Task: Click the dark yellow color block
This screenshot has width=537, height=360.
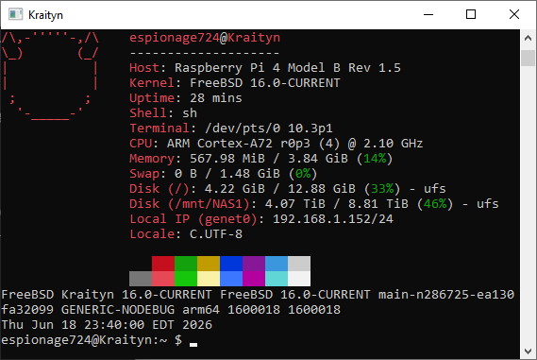Action: [x=209, y=264]
